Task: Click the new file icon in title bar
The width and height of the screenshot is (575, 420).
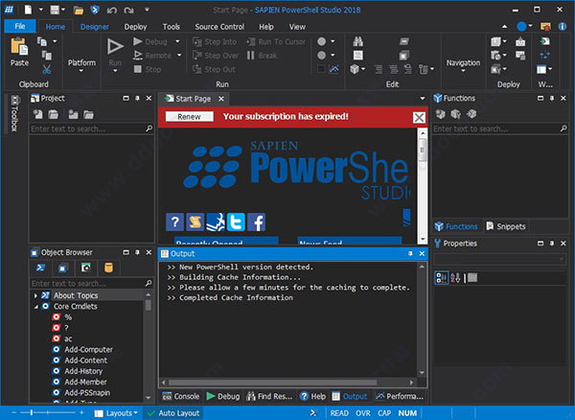Action: point(28,10)
